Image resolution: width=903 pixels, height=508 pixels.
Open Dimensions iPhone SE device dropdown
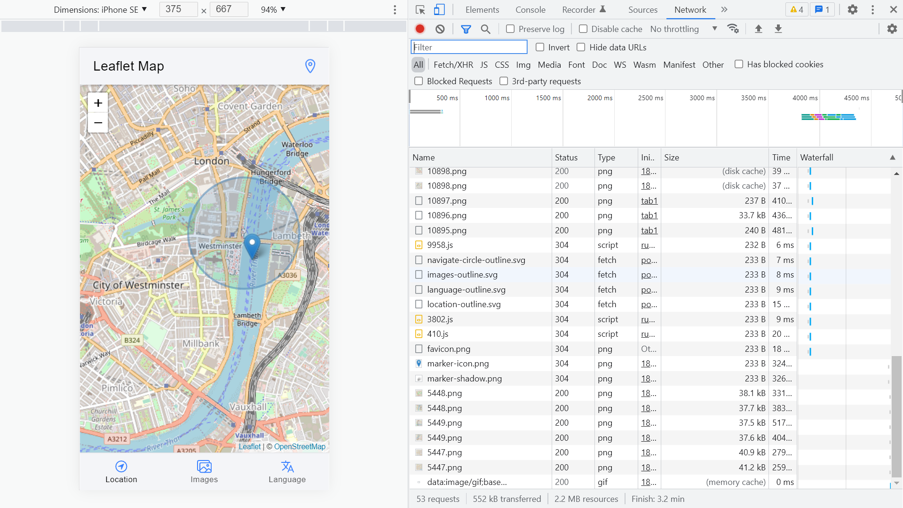tap(100, 9)
